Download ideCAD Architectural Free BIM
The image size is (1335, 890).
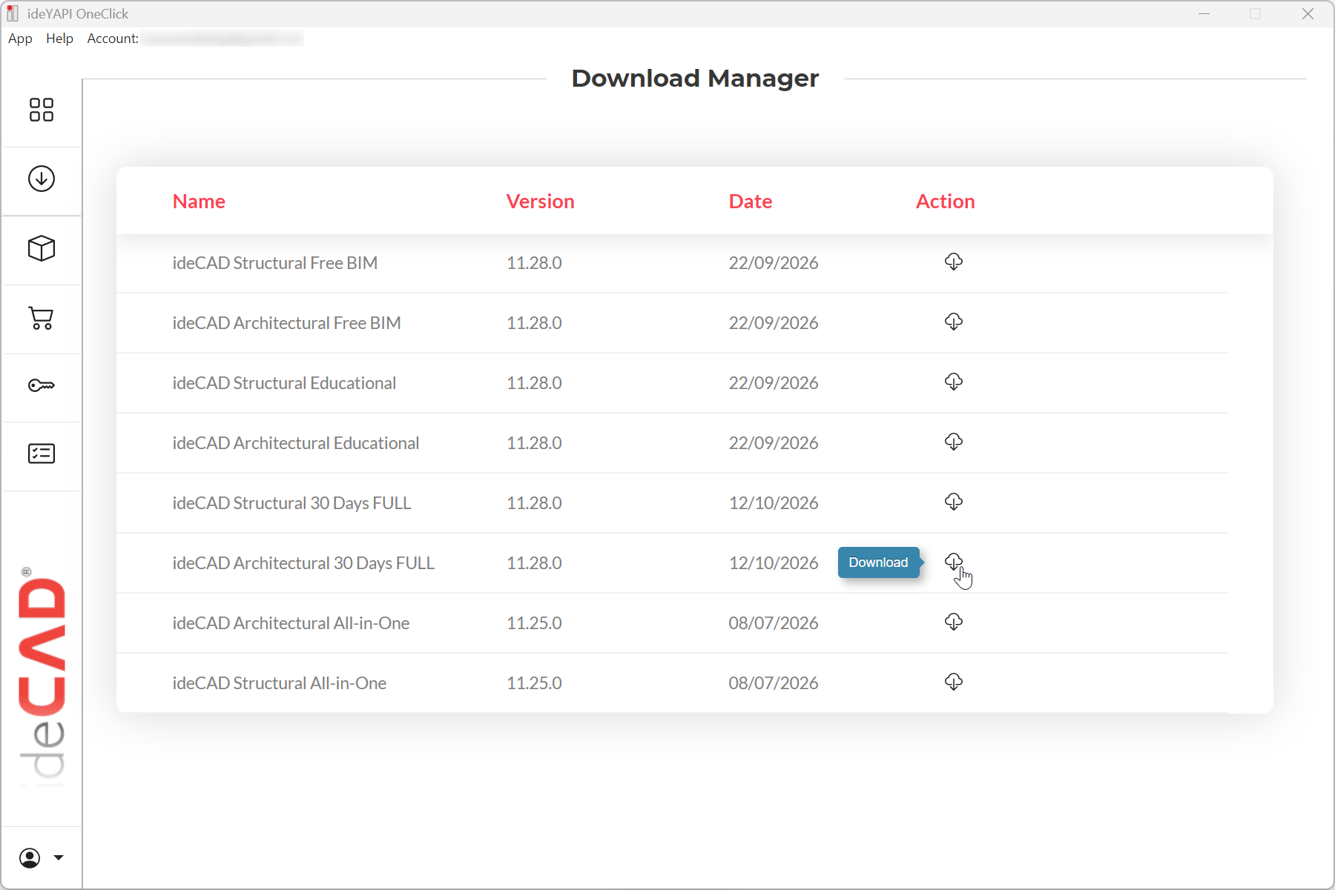click(x=954, y=322)
